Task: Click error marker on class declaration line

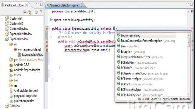Action: click(x=47, y=29)
